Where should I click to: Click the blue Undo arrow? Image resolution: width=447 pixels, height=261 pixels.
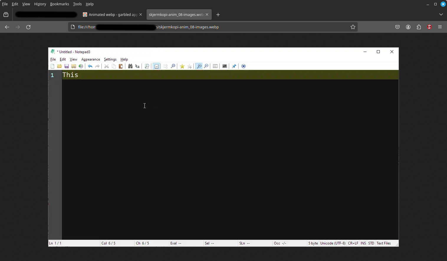(90, 66)
